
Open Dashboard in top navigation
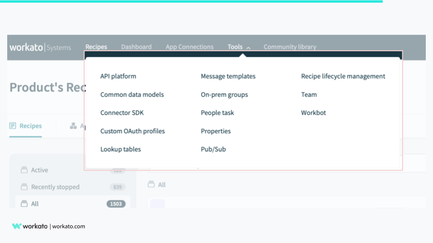point(136,47)
